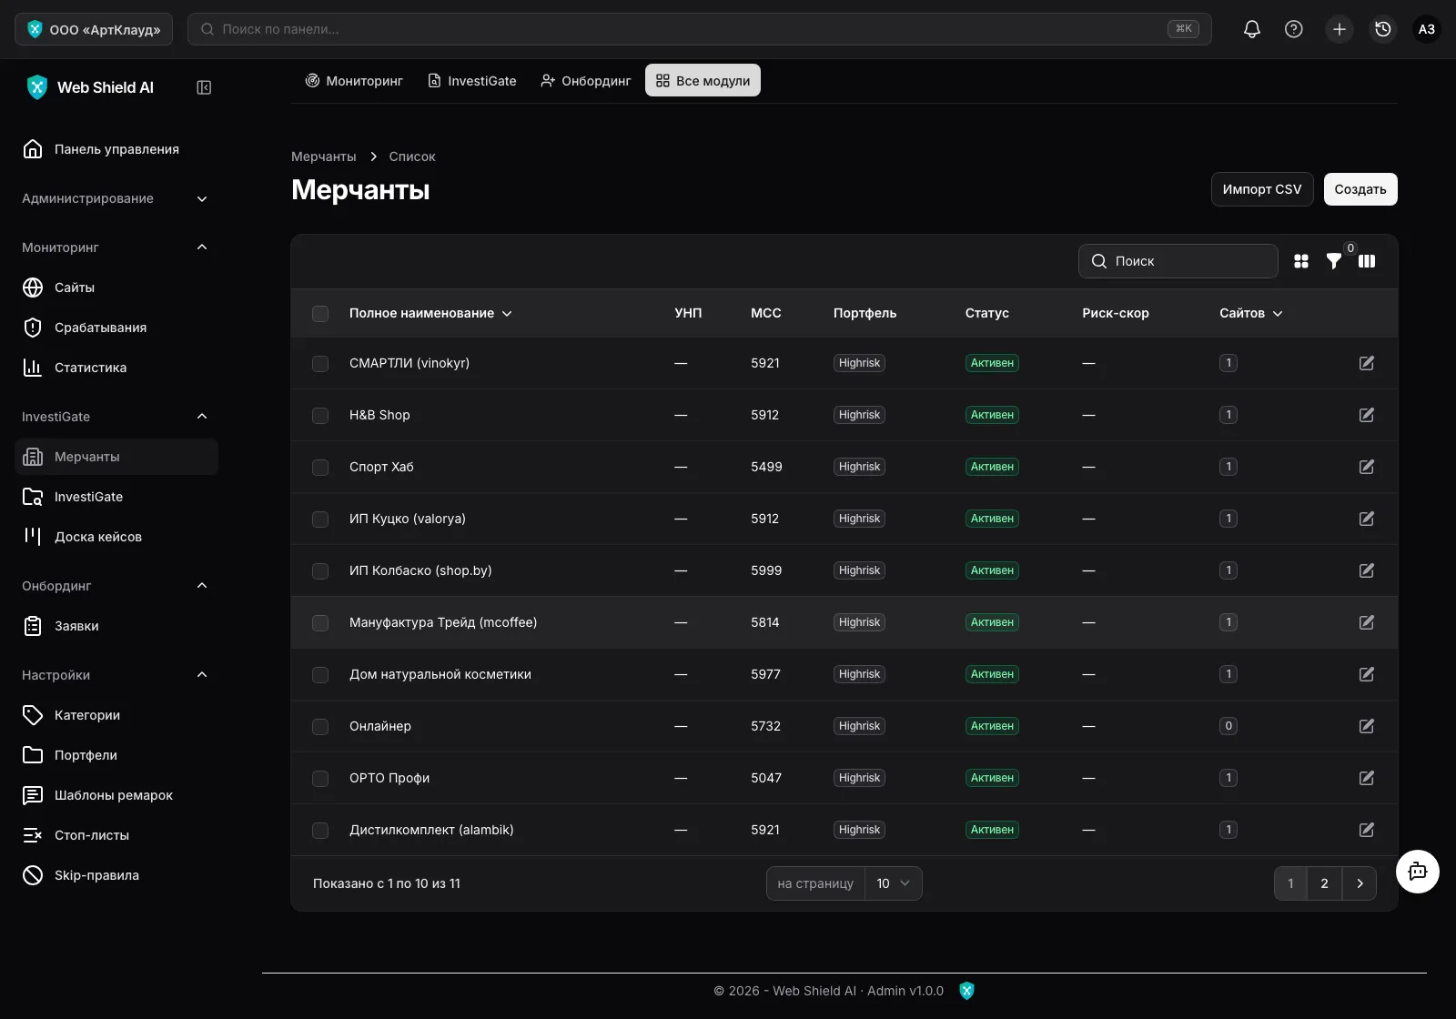Screen dimensions: 1456x1019
Task: Click the table Поиск search field
Action: (x=1178, y=261)
